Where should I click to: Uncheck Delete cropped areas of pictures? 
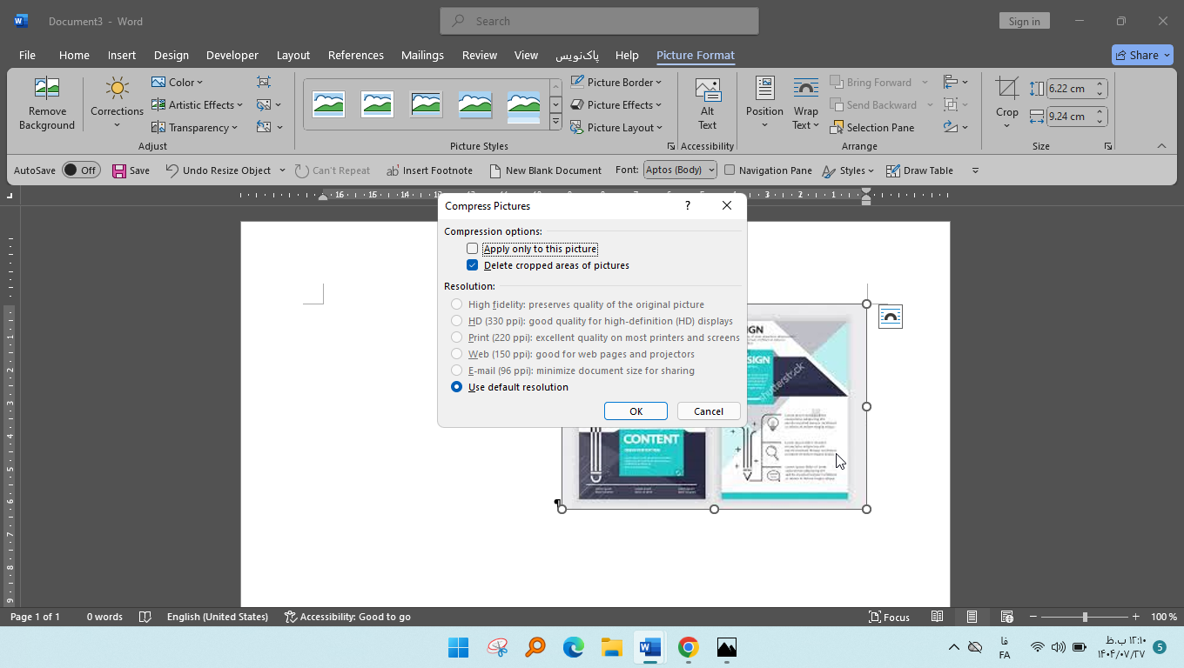473,265
